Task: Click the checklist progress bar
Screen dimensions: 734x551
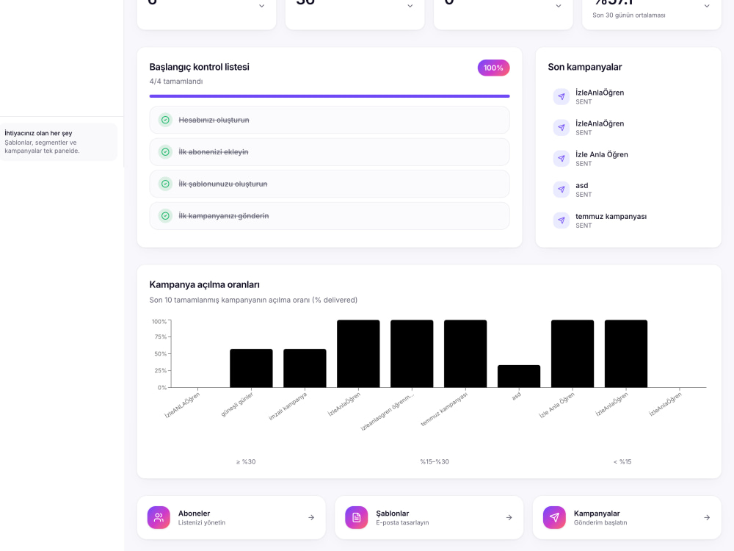Action: (330, 96)
